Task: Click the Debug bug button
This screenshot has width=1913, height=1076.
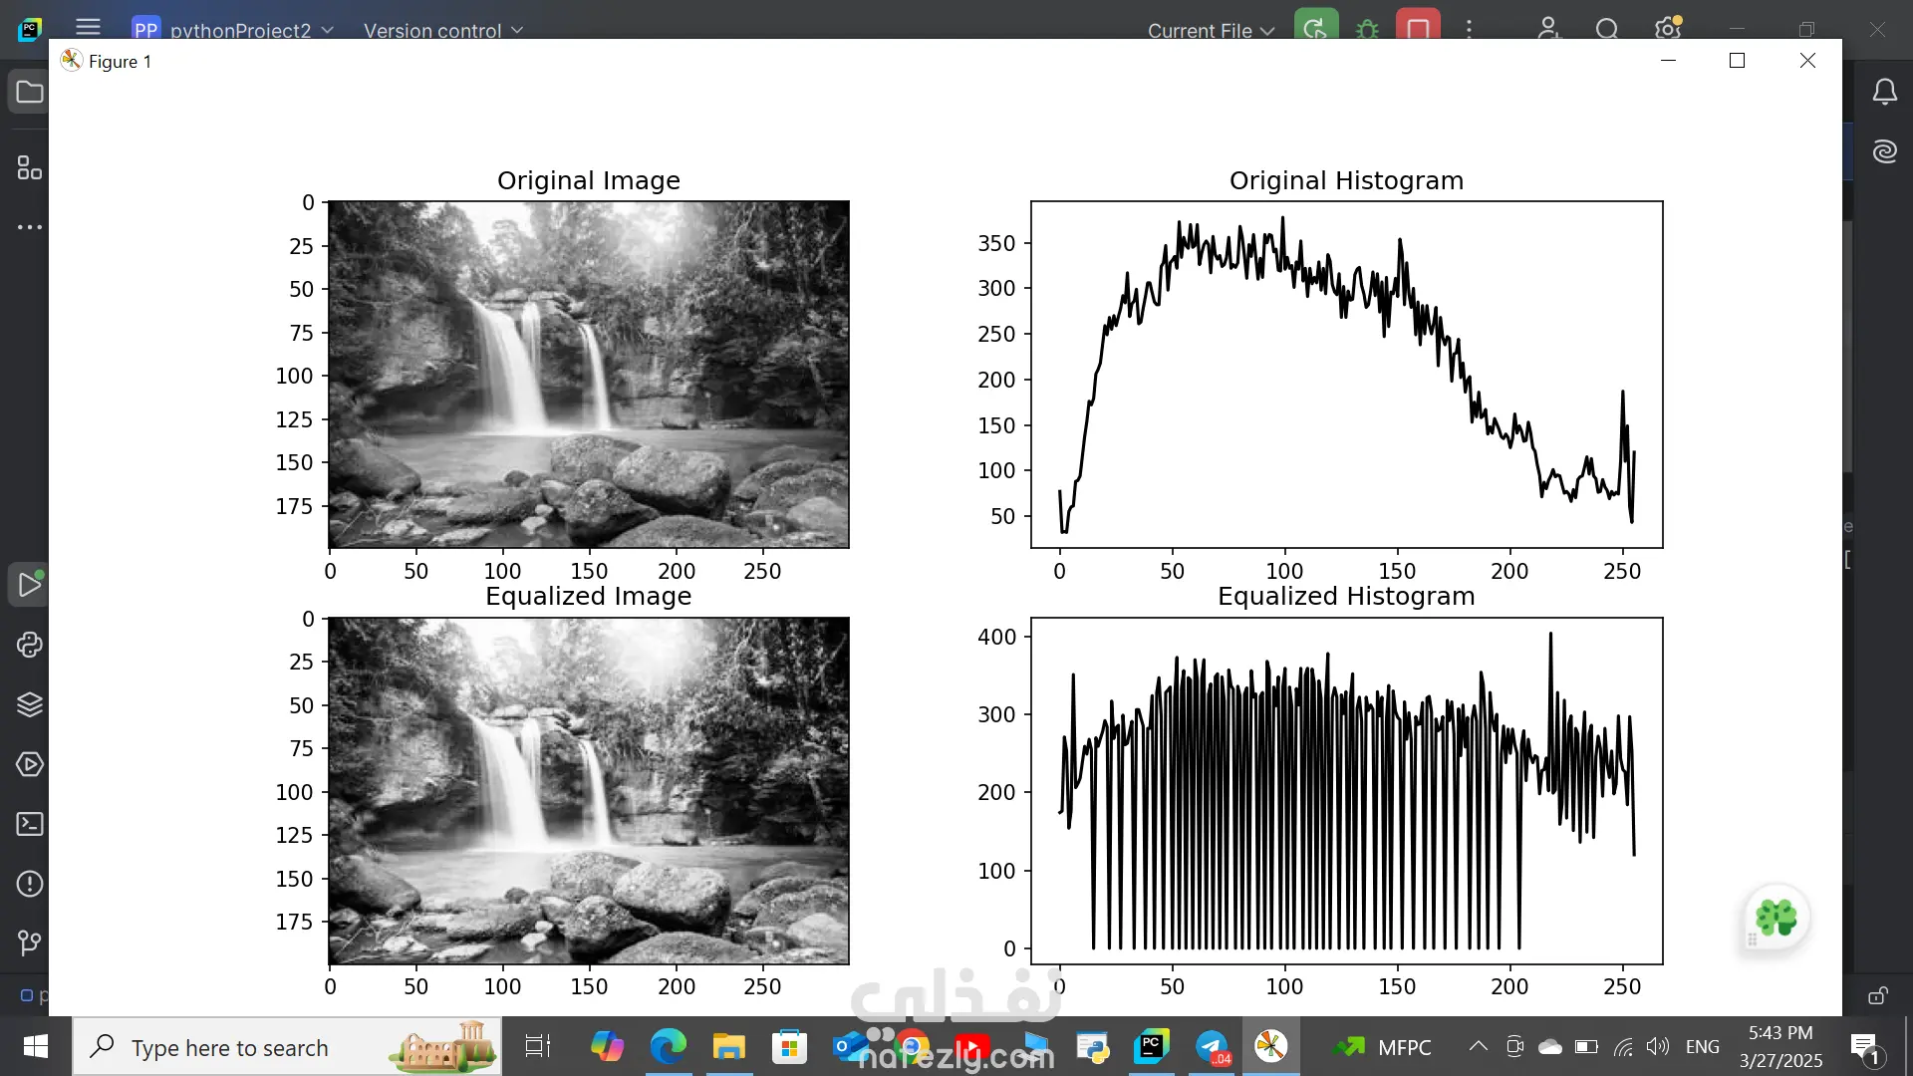Action: pos(1367,30)
